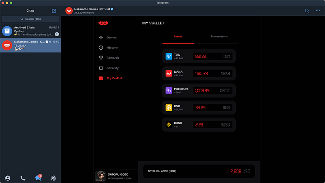Click the Satoru Gojo profile picture
Screen dimensions: 325x183
point(100,176)
